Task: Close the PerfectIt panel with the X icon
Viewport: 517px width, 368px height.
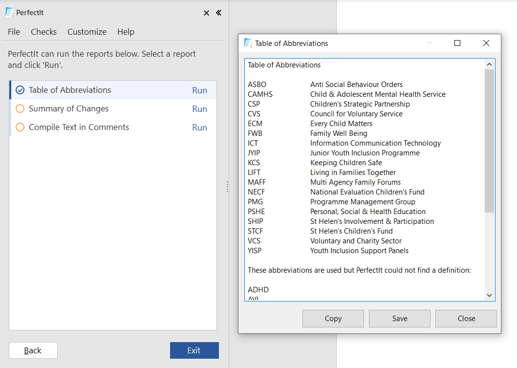Action: pos(206,13)
